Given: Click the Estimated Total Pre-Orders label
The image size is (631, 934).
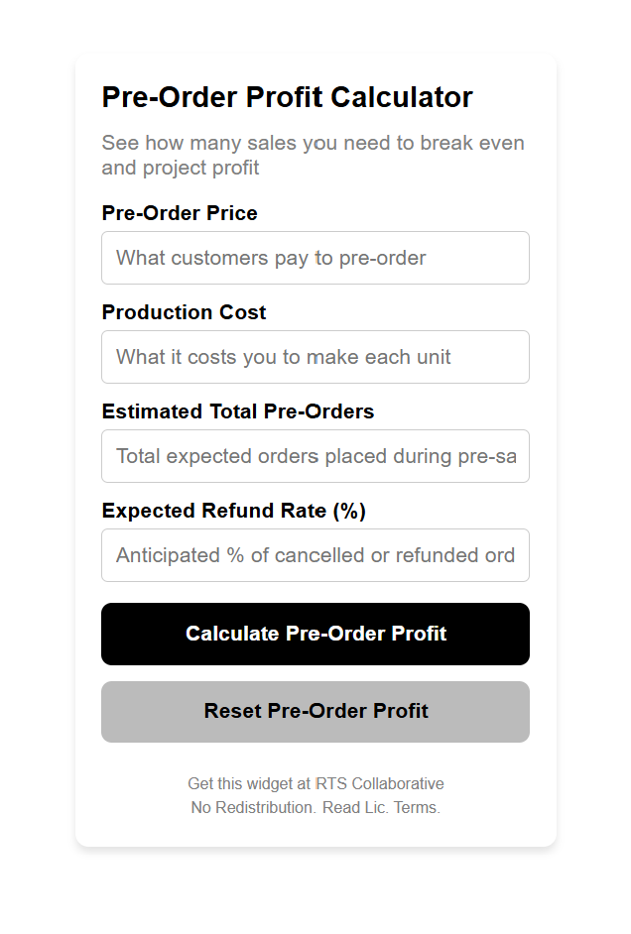Looking at the screenshot, I should click(237, 411).
